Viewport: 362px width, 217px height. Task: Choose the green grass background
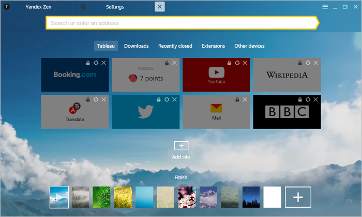[101, 197]
